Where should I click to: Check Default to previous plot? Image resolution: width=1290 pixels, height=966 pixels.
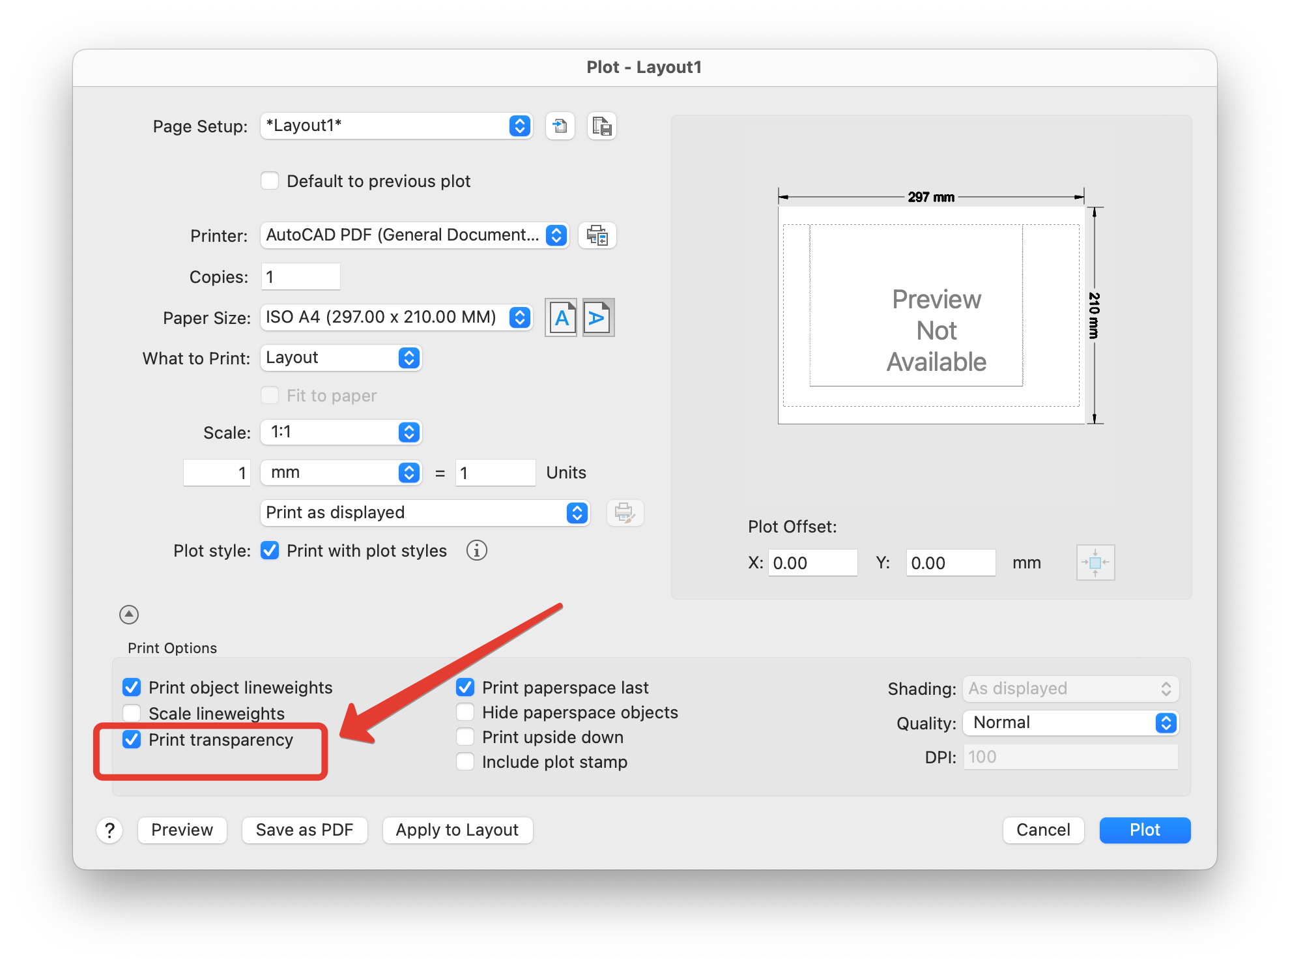pyautogui.click(x=270, y=181)
